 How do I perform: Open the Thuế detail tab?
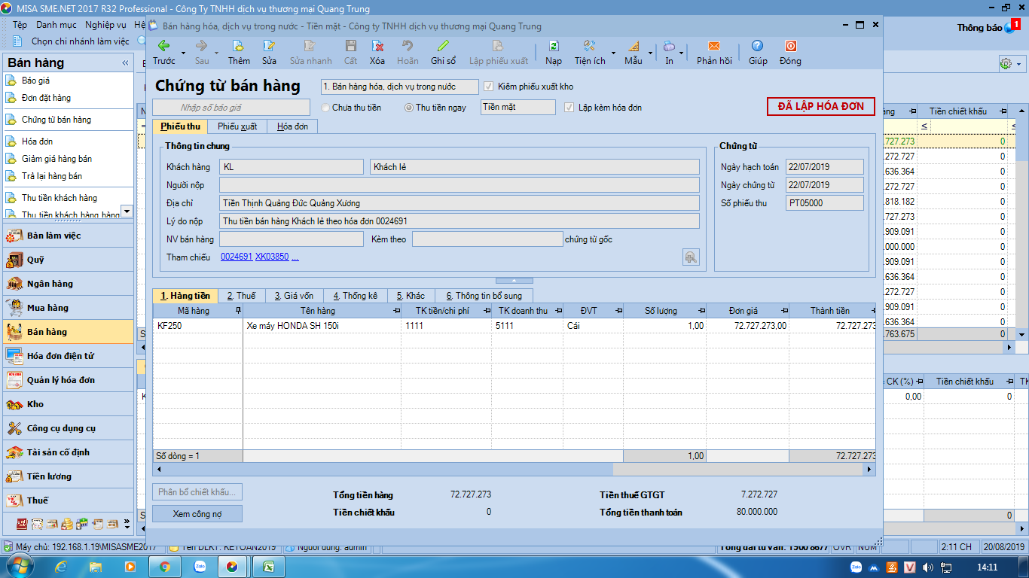point(241,296)
